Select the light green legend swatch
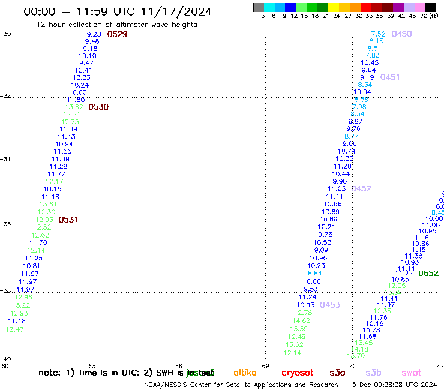 point(302,7)
